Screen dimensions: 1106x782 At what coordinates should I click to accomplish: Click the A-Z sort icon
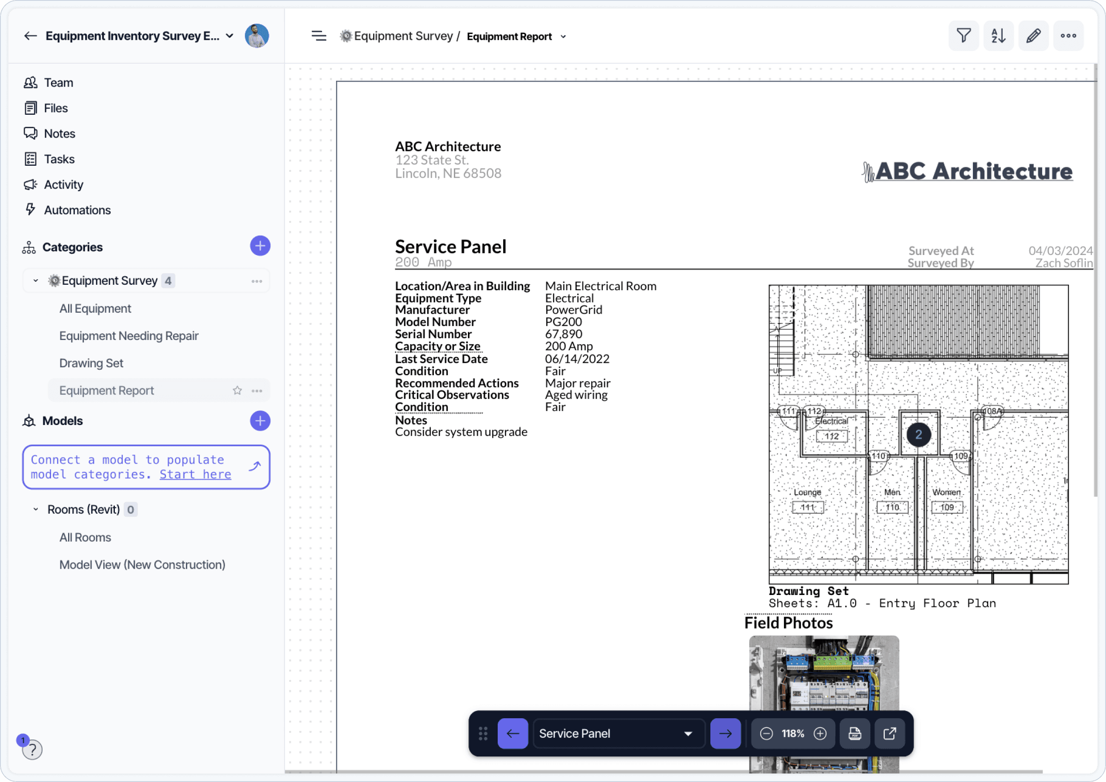pyautogui.click(x=998, y=36)
